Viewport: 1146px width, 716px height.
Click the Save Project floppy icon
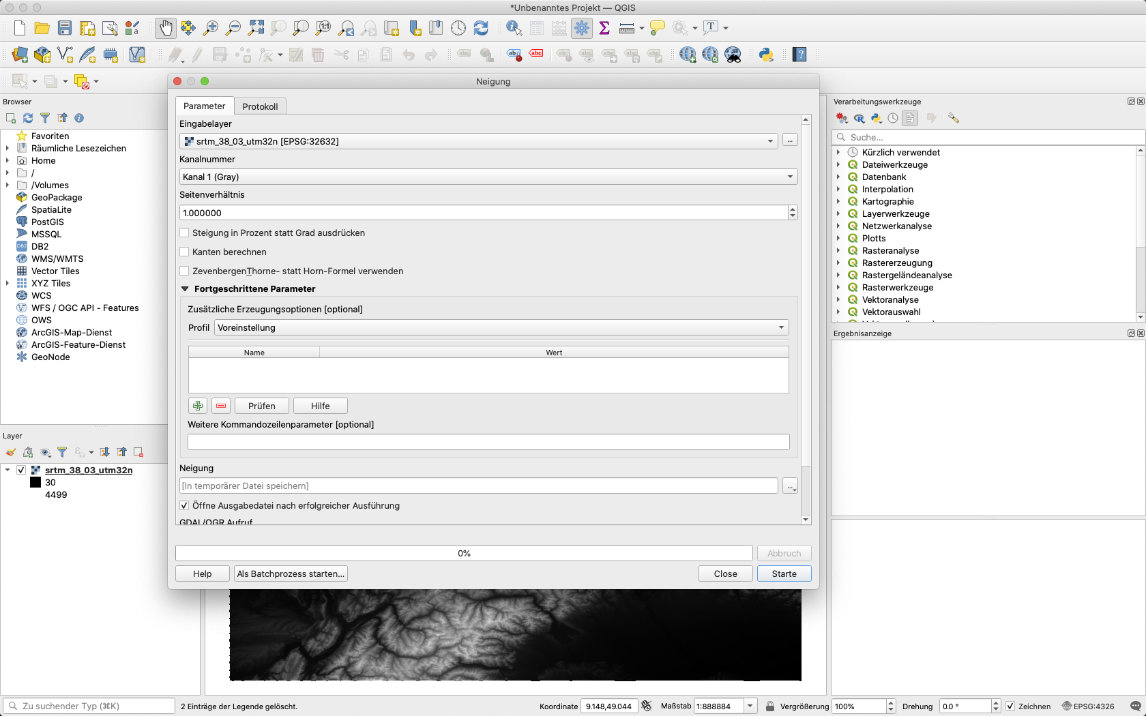coord(65,28)
